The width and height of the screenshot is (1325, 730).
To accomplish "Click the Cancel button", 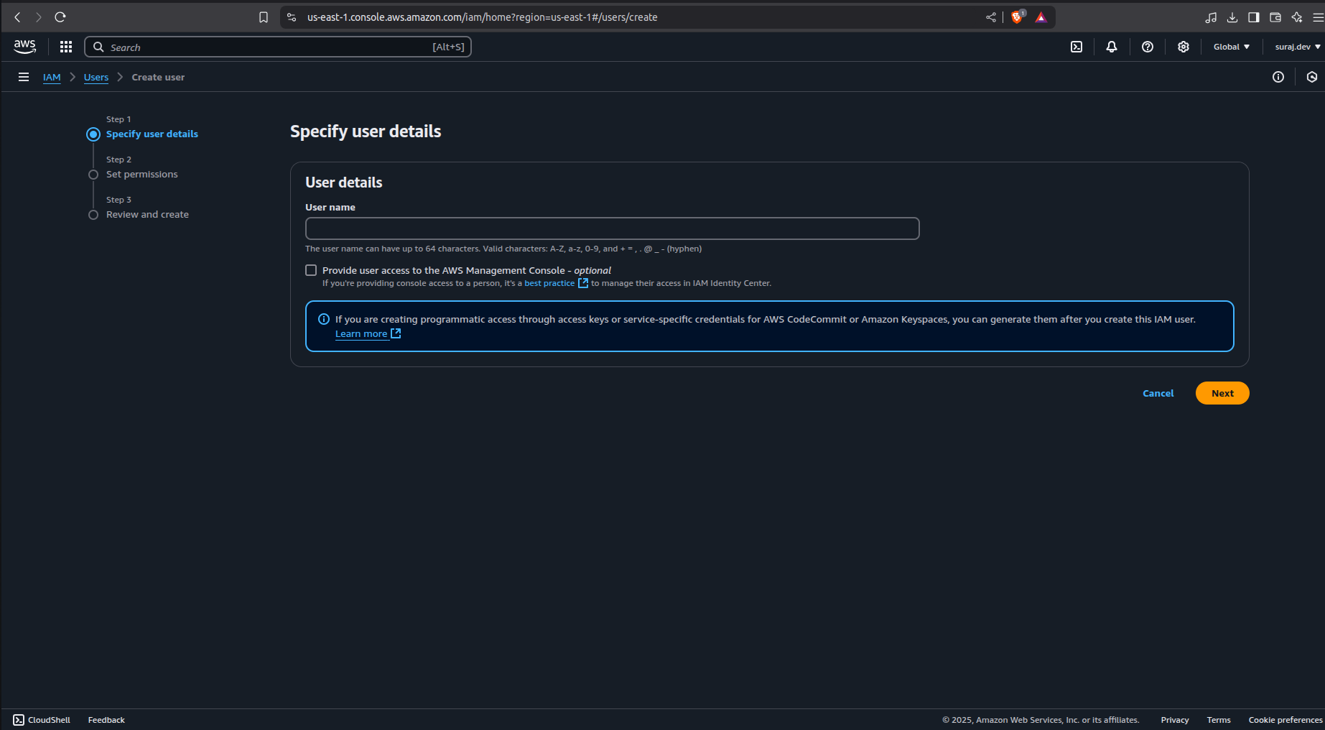I will (x=1158, y=393).
